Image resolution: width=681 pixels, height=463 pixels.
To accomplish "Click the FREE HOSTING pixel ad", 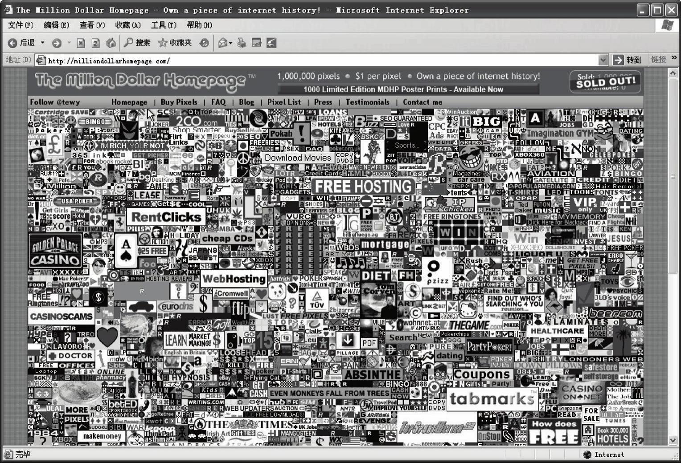I will (x=363, y=186).
